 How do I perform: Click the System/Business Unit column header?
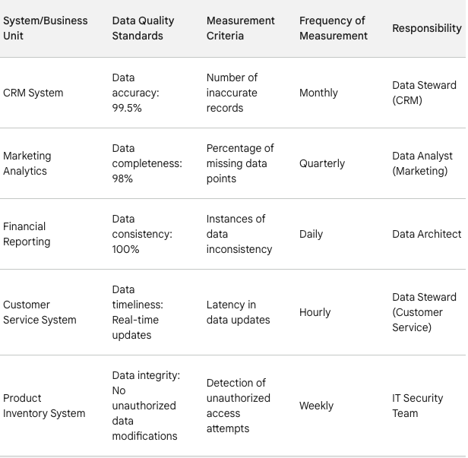[46, 28]
